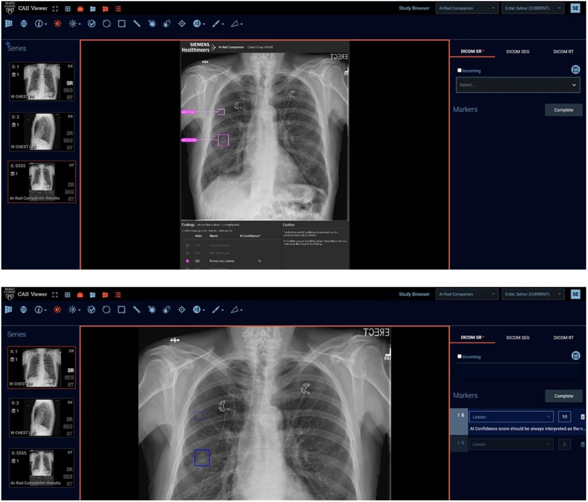The image size is (588, 502).
Task: Select the 2 S marker row label
Action: tap(460, 443)
